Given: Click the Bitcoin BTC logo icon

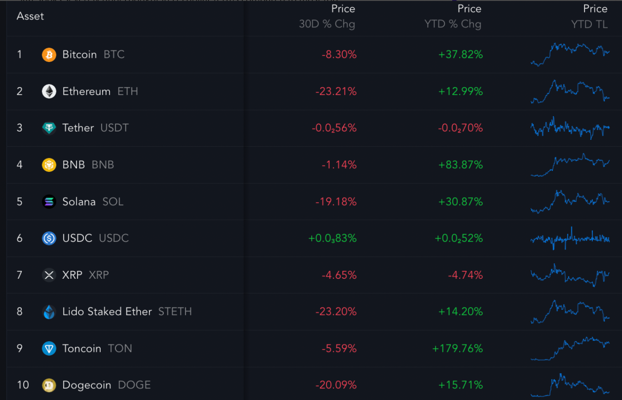Looking at the screenshot, I should [x=49, y=54].
